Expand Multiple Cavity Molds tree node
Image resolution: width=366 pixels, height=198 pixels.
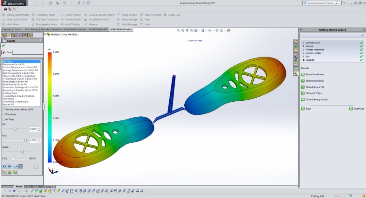point(45,34)
